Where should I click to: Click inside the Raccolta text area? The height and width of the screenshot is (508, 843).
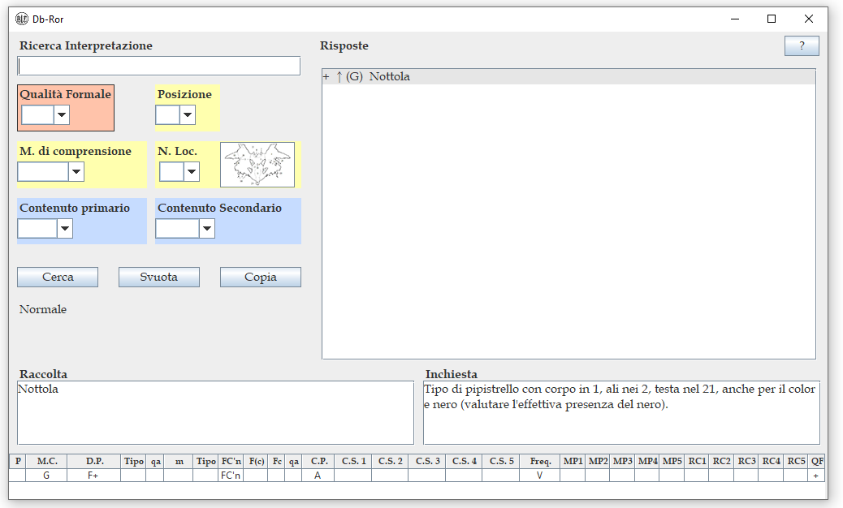215,412
